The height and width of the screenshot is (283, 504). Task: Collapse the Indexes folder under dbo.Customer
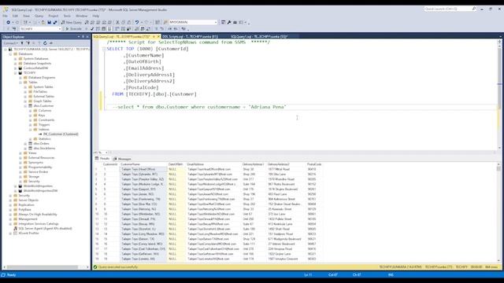pos(31,129)
